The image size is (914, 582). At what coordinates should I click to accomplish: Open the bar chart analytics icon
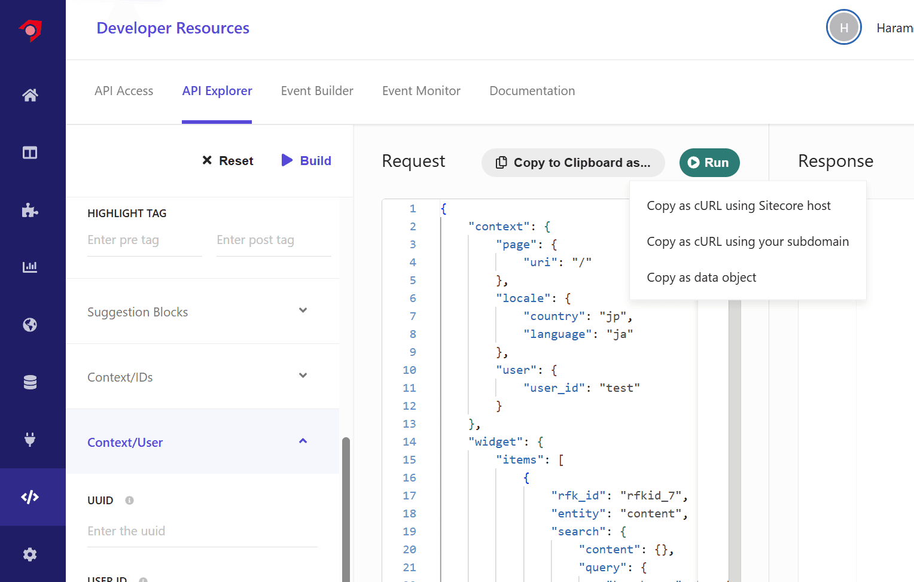click(30, 267)
